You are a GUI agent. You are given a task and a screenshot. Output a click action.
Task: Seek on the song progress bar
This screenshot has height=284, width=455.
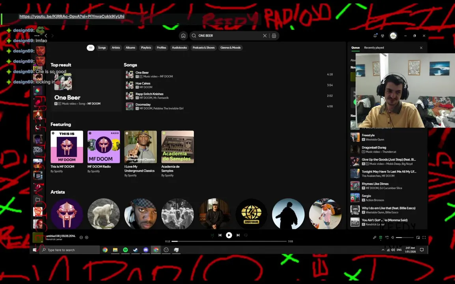[x=229, y=241]
